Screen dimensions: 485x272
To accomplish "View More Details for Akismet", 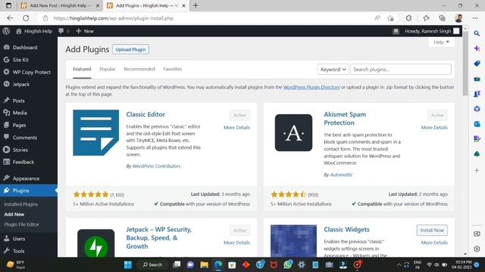I will pos(434,128).
